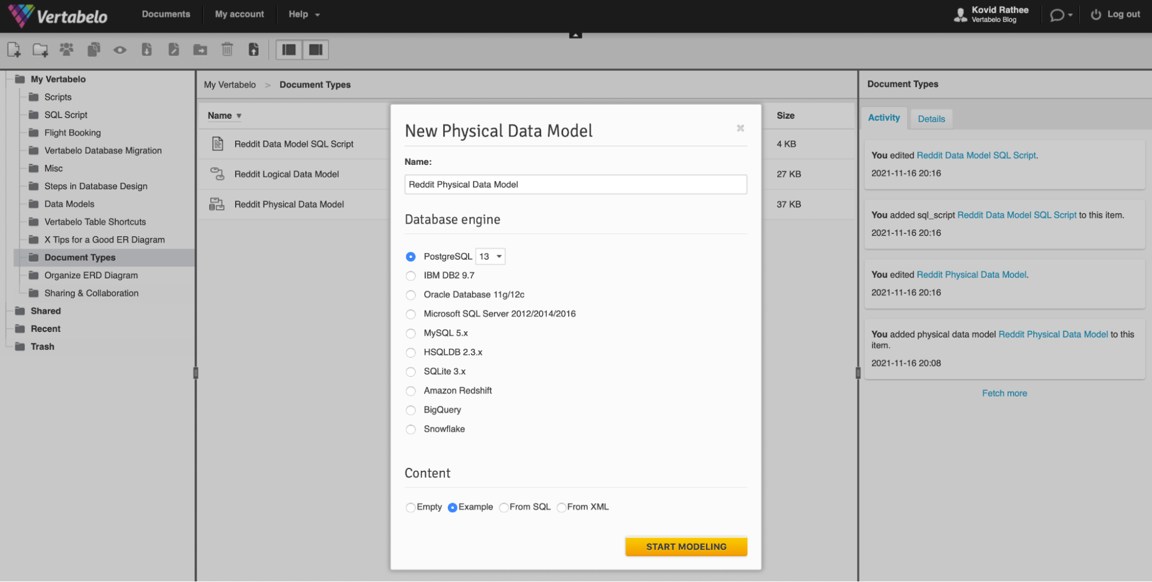Choose From SQL content option
Image resolution: width=1152 pixels, height=582 pixels.
504,508
